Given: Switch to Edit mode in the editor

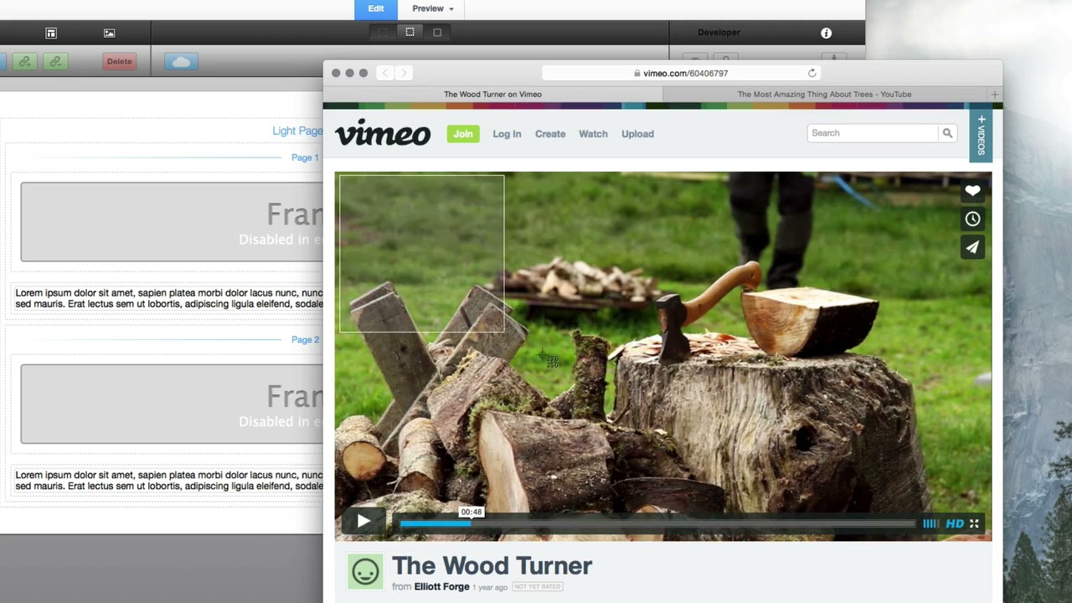Looking at the screenshot, I should pyautogui.click(x=376, y=9).
